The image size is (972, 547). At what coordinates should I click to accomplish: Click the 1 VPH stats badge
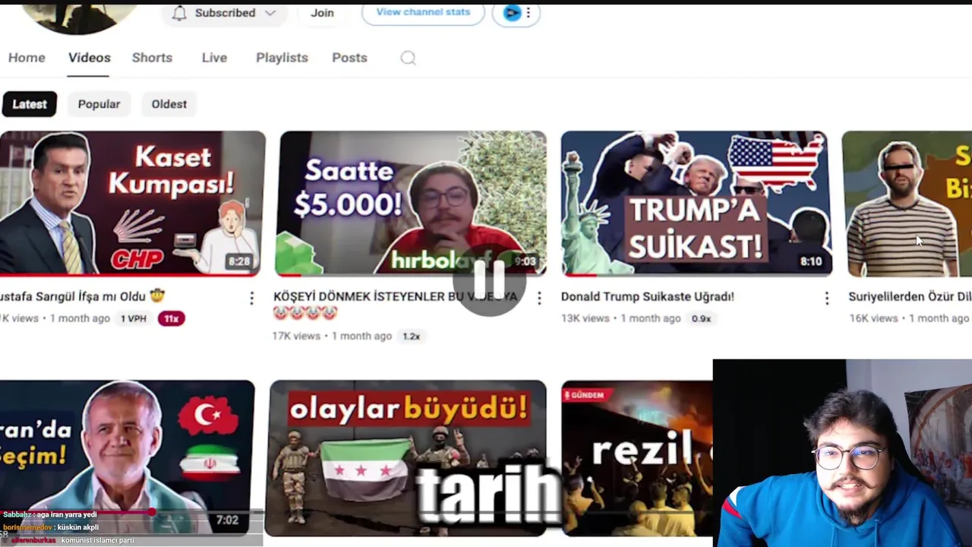tap(134, 318)
